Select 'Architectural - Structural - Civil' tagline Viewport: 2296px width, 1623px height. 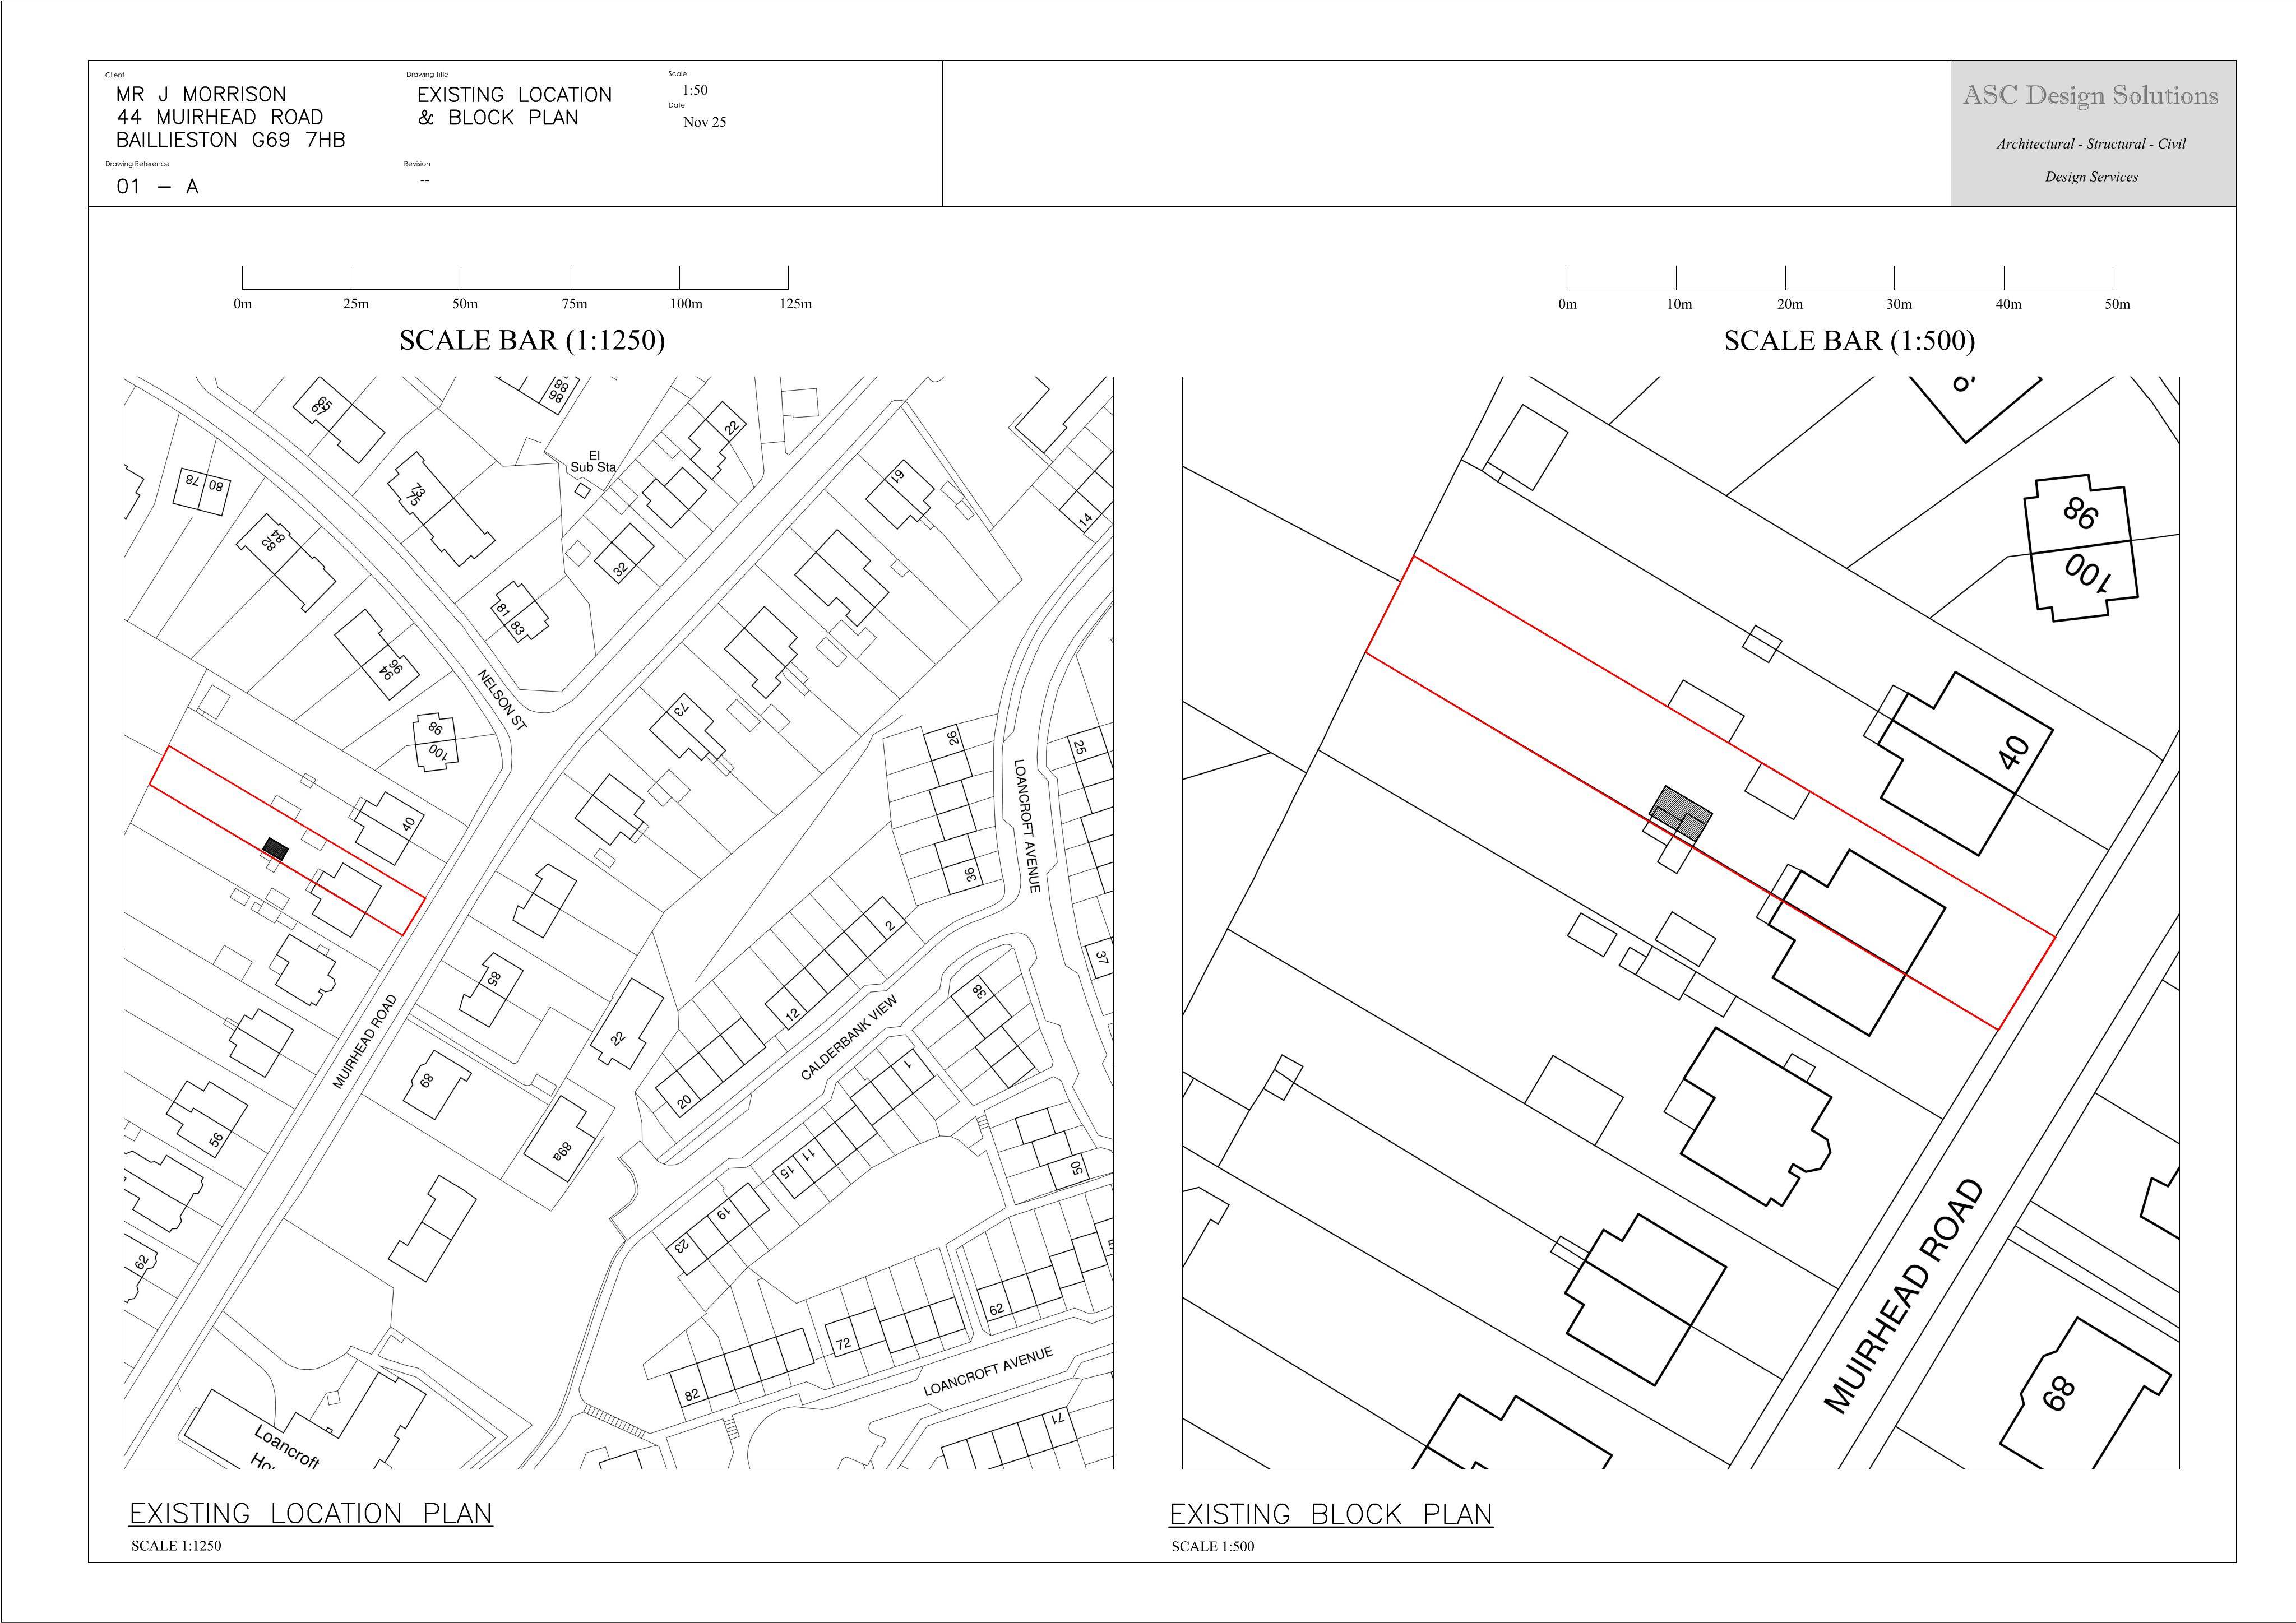pos(2092,144)
